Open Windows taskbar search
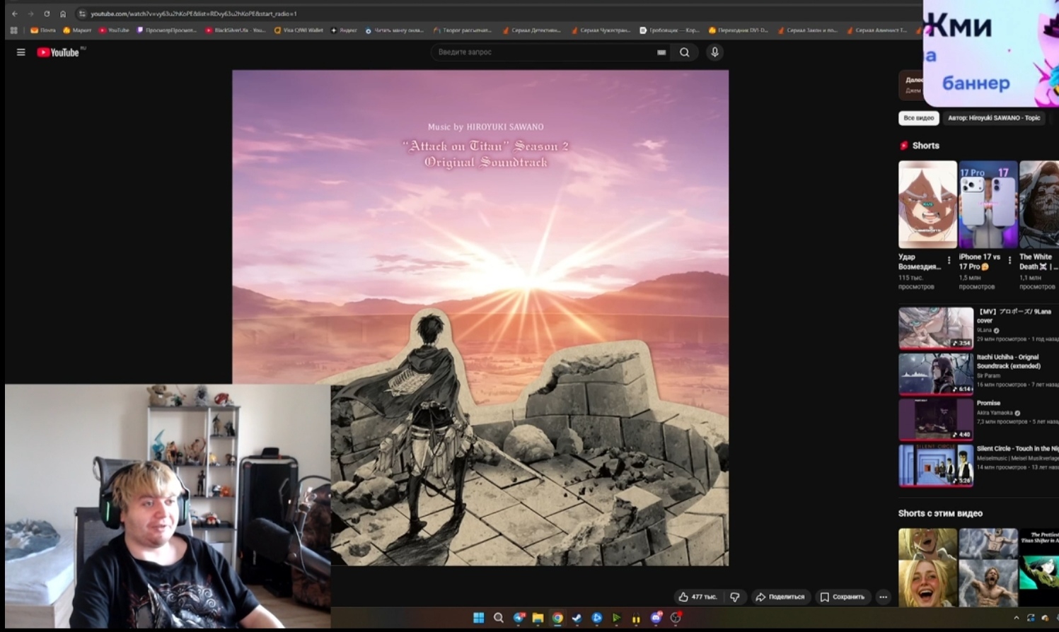 [498, 618]
